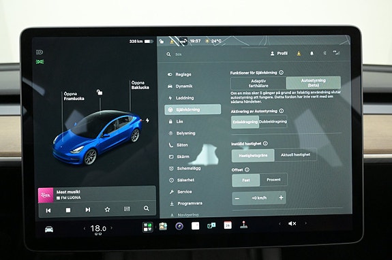This screenshot has width=392, height=260.
Task: Lower the temperature with left arrow
Action: (85, 228)
